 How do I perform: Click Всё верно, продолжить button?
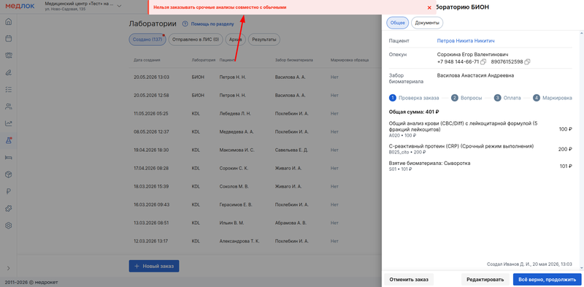[547, 280]
